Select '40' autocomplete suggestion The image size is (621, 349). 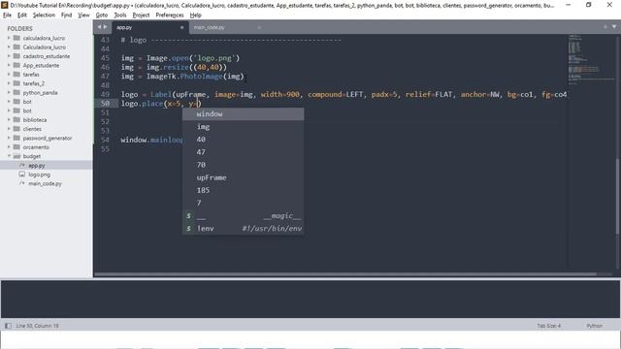[244, 140]
